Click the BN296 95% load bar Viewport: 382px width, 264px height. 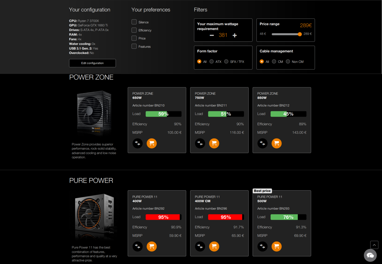[226, 217]
